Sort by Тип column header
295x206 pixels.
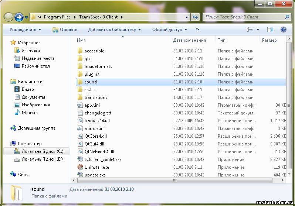[221, 40]
